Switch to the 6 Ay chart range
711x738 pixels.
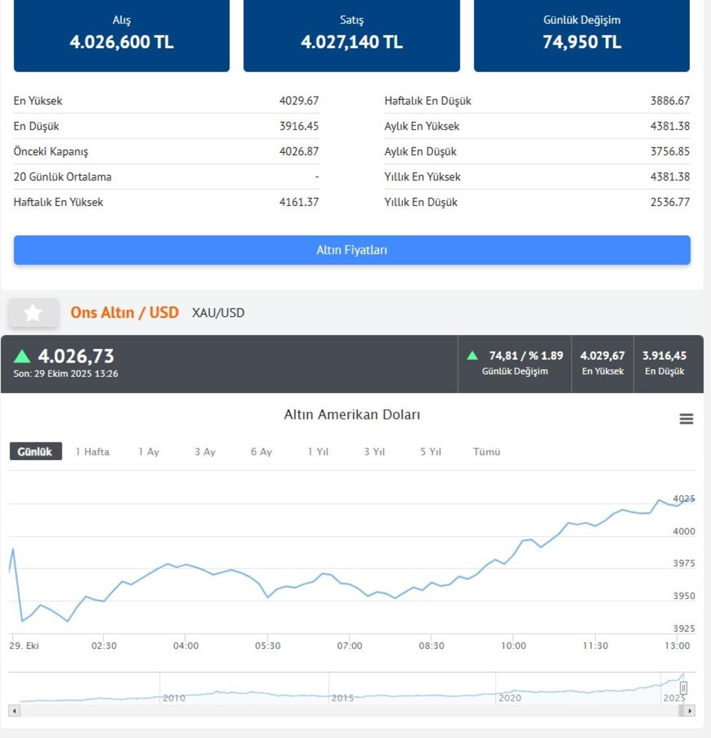coord(260,452)
